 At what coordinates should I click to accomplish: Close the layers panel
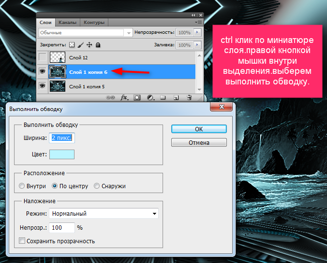coord(200,15)
